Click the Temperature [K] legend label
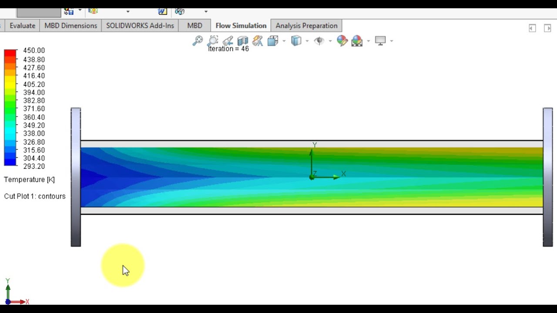 point(29,180)
